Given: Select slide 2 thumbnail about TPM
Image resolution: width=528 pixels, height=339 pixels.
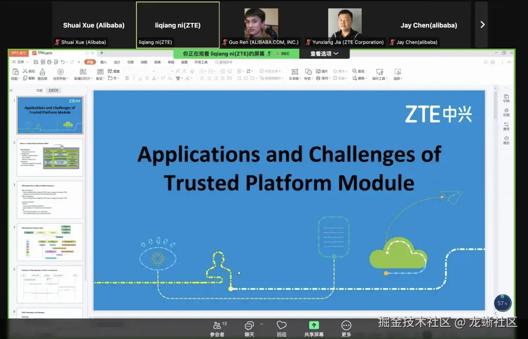Looking at the screenshot, I should (50, 157).
